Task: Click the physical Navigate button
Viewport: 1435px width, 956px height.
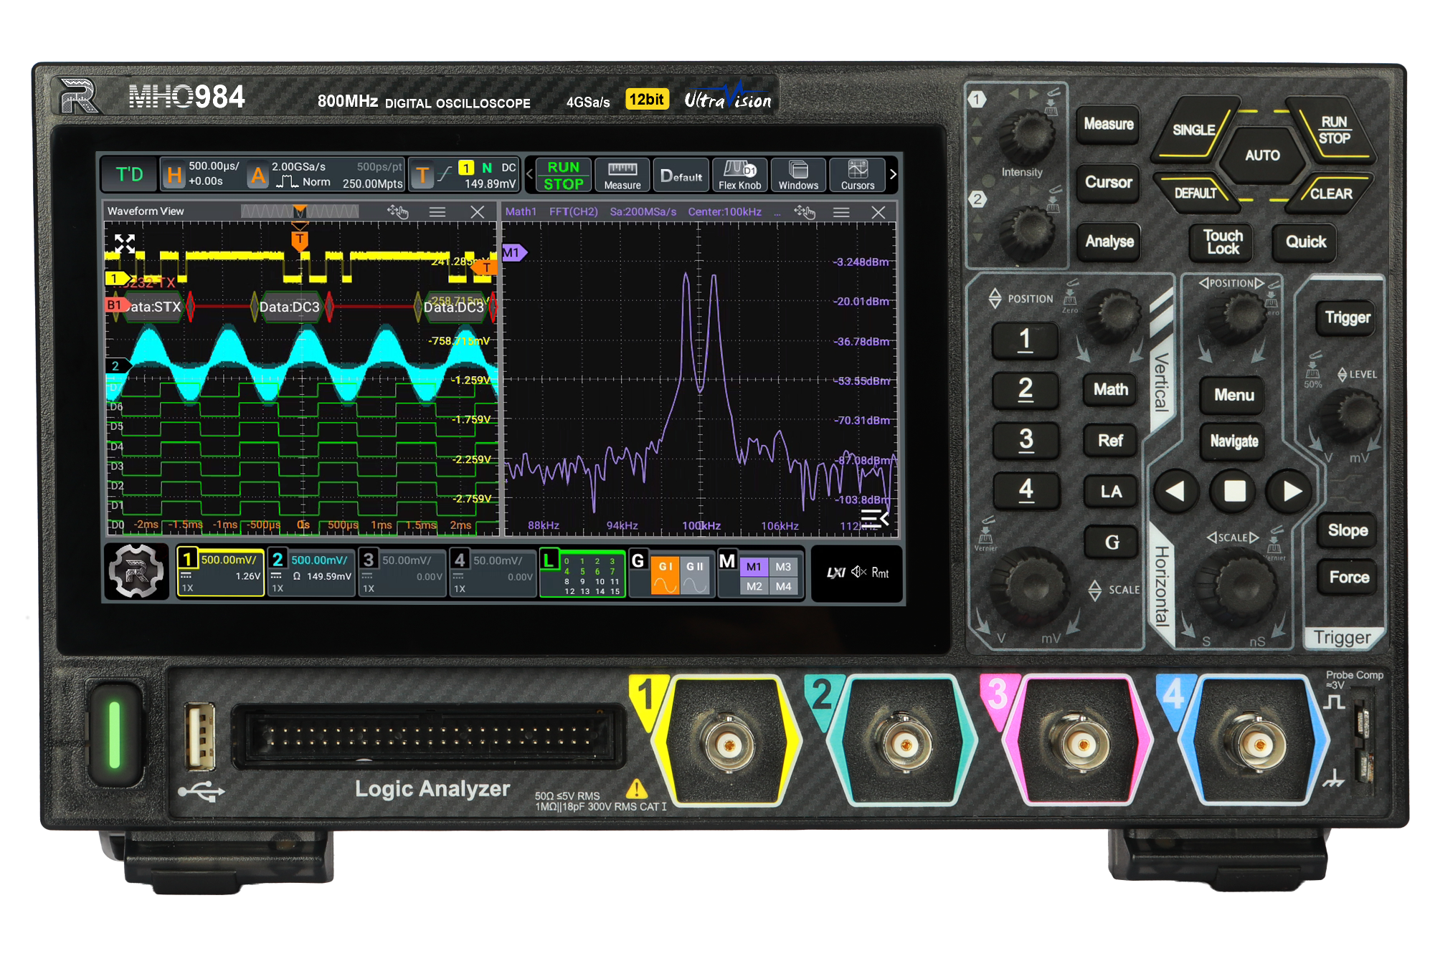Action: click(1233, 441)
